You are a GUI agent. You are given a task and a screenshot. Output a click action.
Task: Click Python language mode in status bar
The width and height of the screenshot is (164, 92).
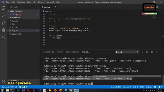[x=149, y=87]
